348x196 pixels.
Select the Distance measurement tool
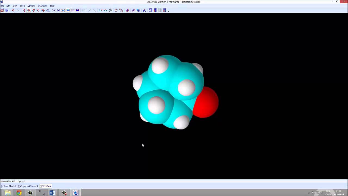(x=101, y=10)
